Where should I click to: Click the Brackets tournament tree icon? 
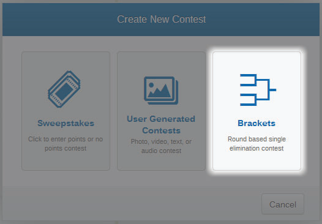pos(258,90)
